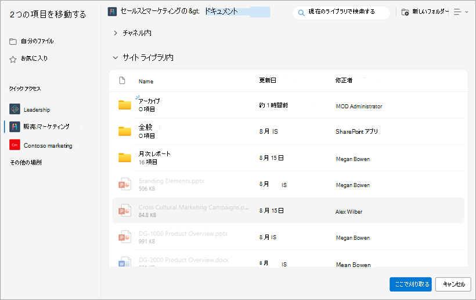
Task: Open the Leadership site icon
Action: coord(15,109)
